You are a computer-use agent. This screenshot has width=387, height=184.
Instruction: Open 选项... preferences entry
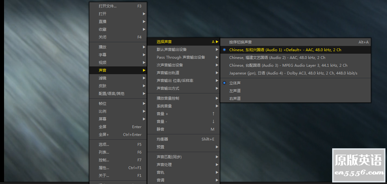[104, 145]
